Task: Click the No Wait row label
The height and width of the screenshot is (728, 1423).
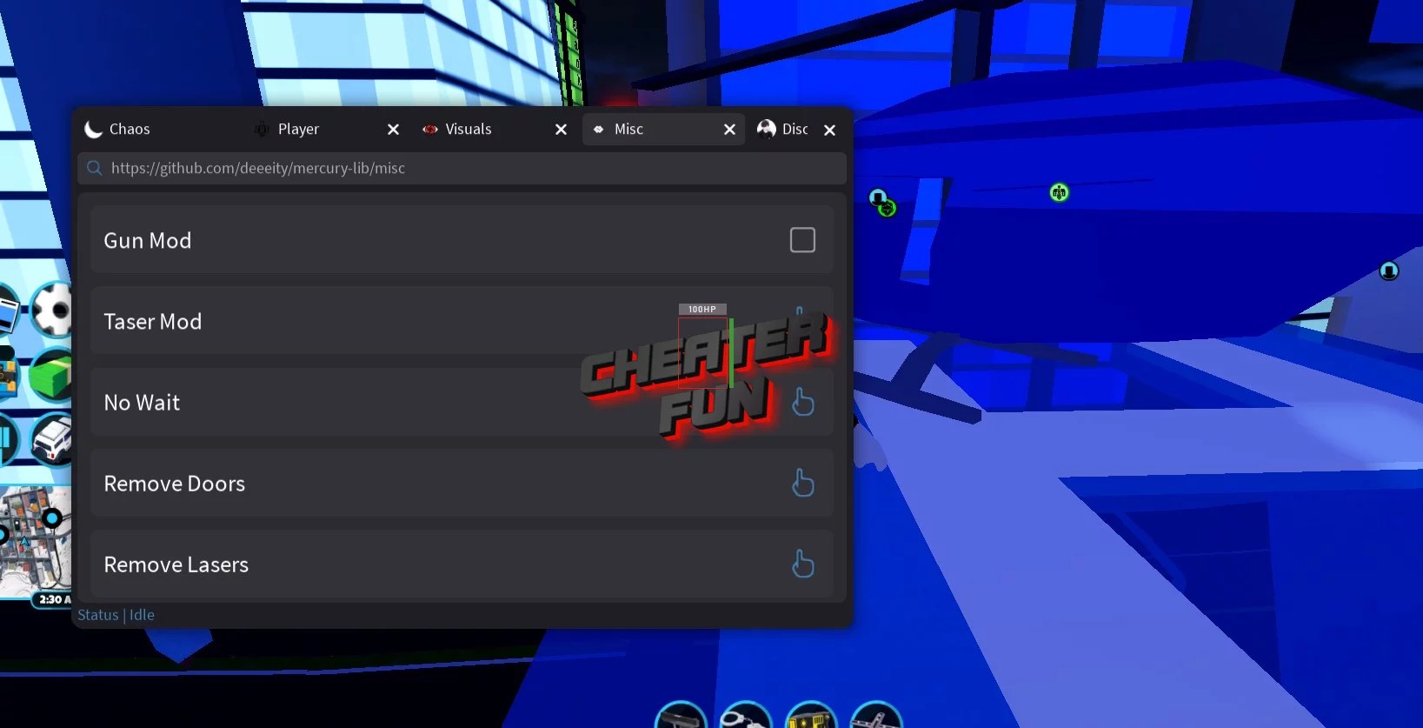Action: (142, 402)
